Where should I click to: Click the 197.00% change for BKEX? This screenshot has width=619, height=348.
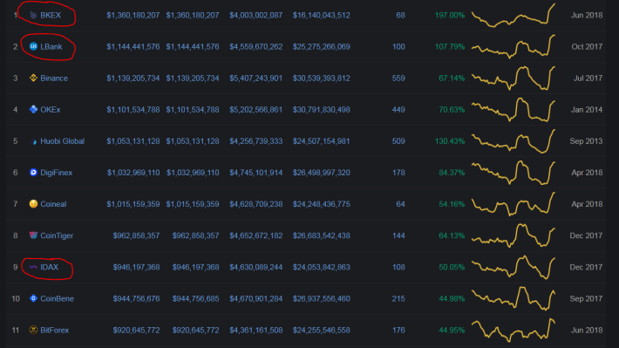pos(450,15)
